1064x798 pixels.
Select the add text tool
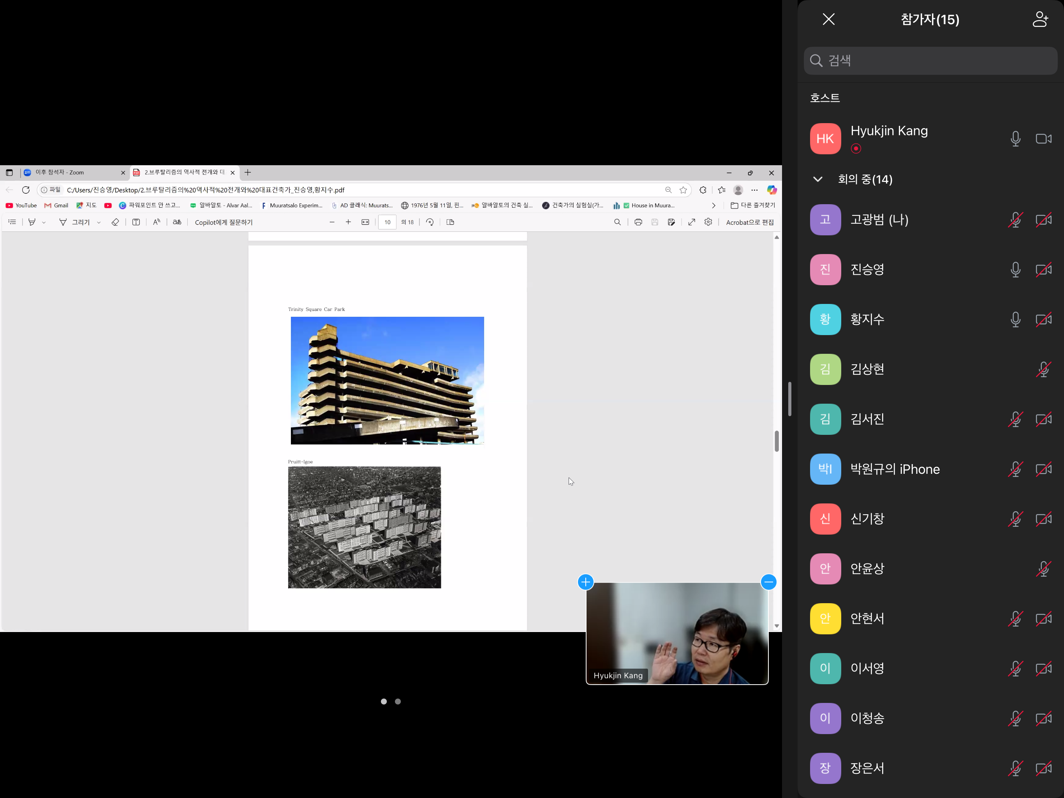(x=136, y=222)
